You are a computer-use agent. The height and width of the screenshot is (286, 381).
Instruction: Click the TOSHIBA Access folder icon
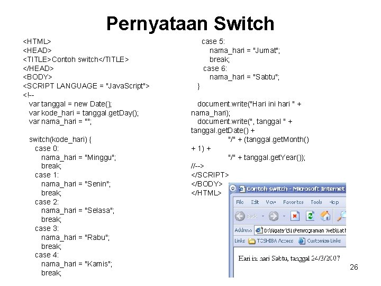252,241
